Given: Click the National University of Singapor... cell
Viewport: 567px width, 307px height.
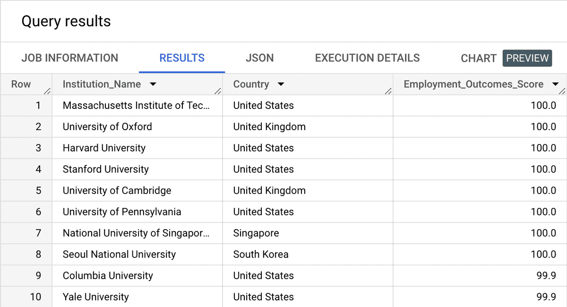Looking at the screenshot, I should [x=136, y=233].
